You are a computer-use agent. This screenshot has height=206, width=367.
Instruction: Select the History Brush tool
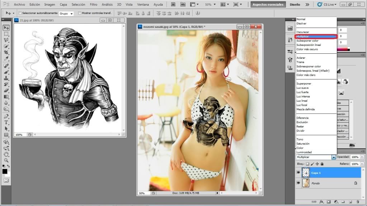pyautogui.click(x=6, y=84)
